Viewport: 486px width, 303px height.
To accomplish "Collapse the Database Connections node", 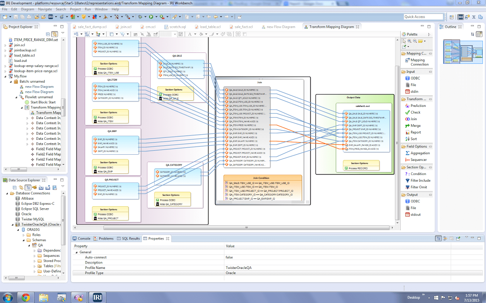I will click(7, 193).
